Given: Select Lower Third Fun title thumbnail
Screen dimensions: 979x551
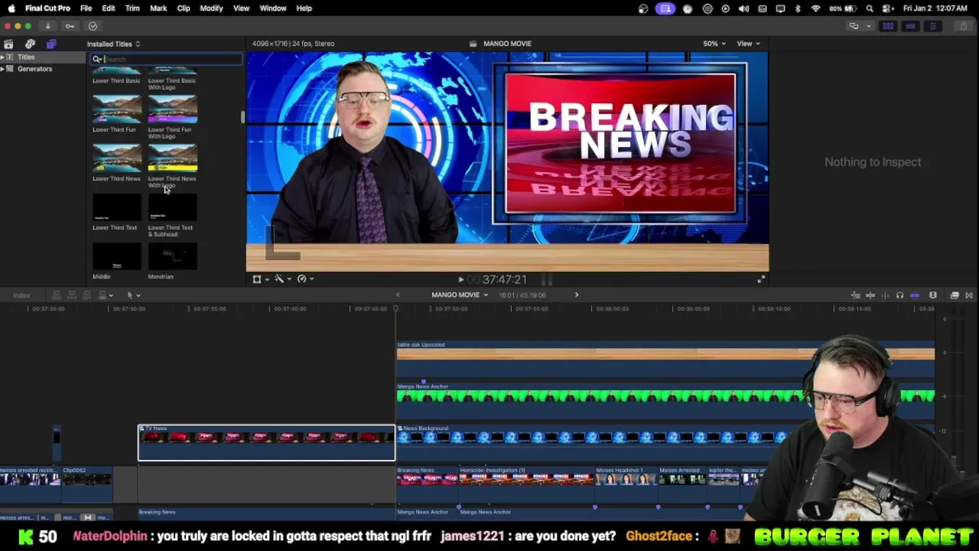Looking at the screenshot, I should tap(117, 109).
